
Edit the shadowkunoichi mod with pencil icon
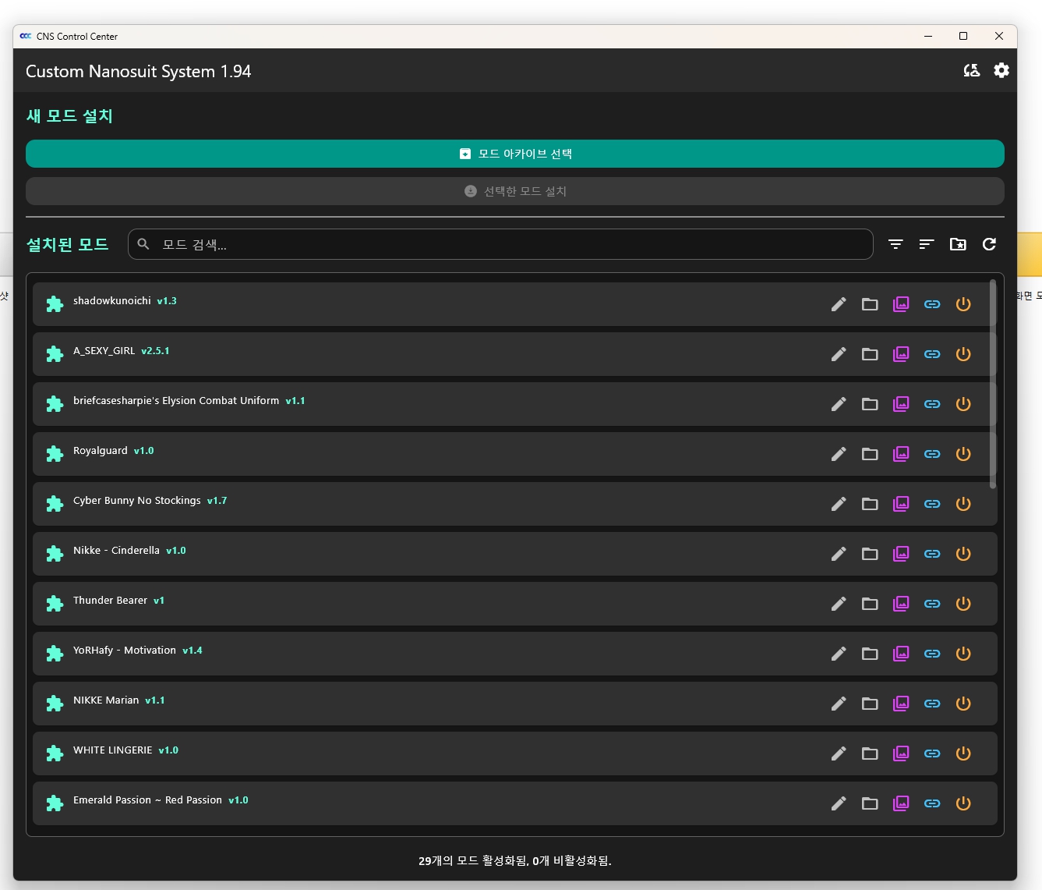pos(839,304)
